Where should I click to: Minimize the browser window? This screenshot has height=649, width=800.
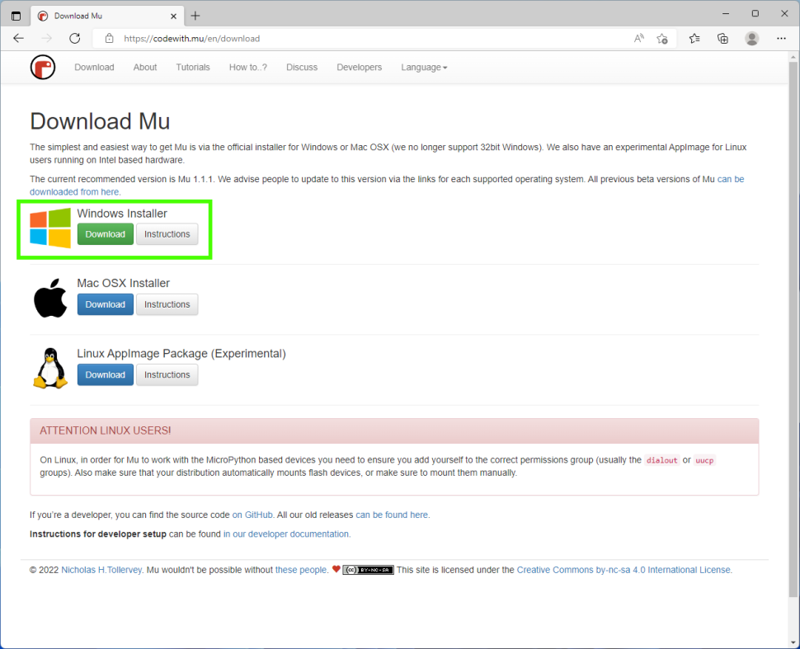pos(726,14)
